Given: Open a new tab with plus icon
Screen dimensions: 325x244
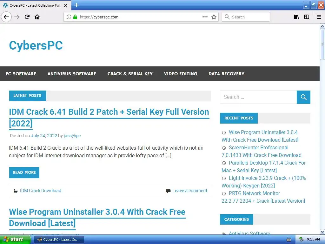Looking at the screenshot, I should [76, 5].
